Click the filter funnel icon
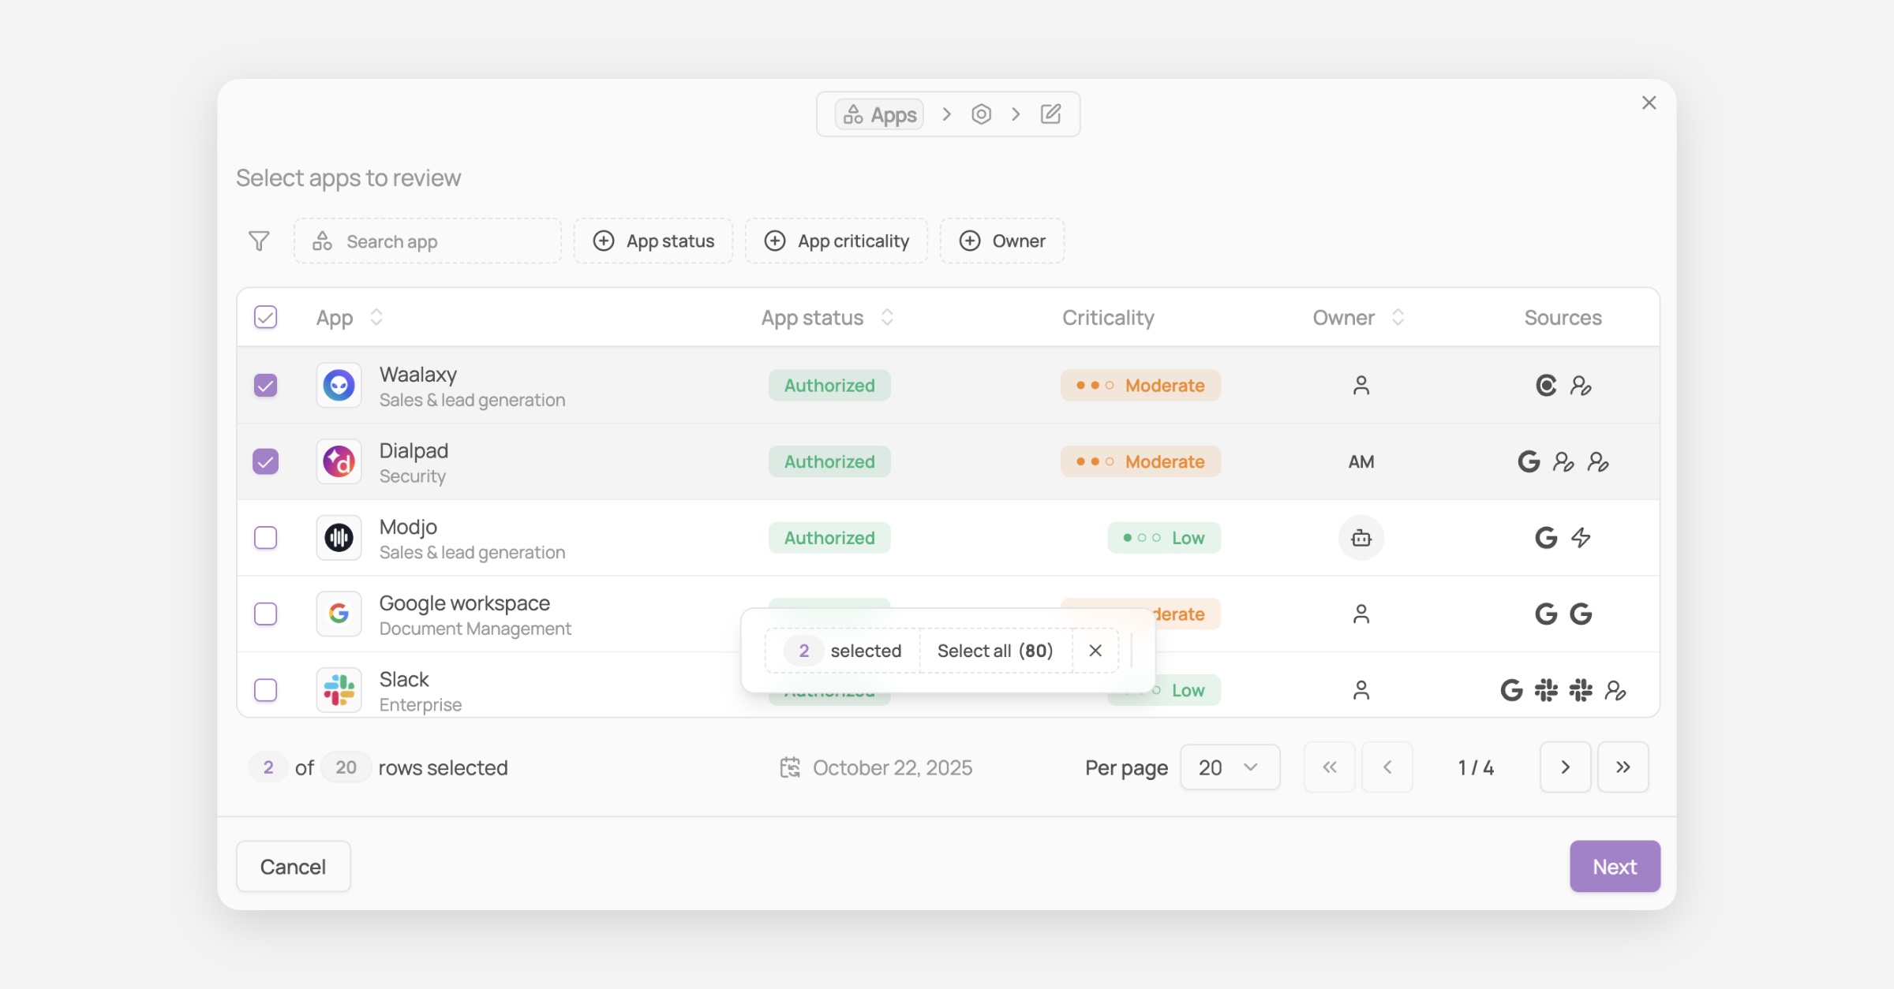The image size is (1894, 989). [259, 241]
